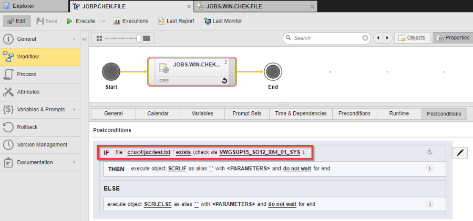Open the General properties tab
The image size is (473, 221).
pyautogui.click(x=114, y=114)
